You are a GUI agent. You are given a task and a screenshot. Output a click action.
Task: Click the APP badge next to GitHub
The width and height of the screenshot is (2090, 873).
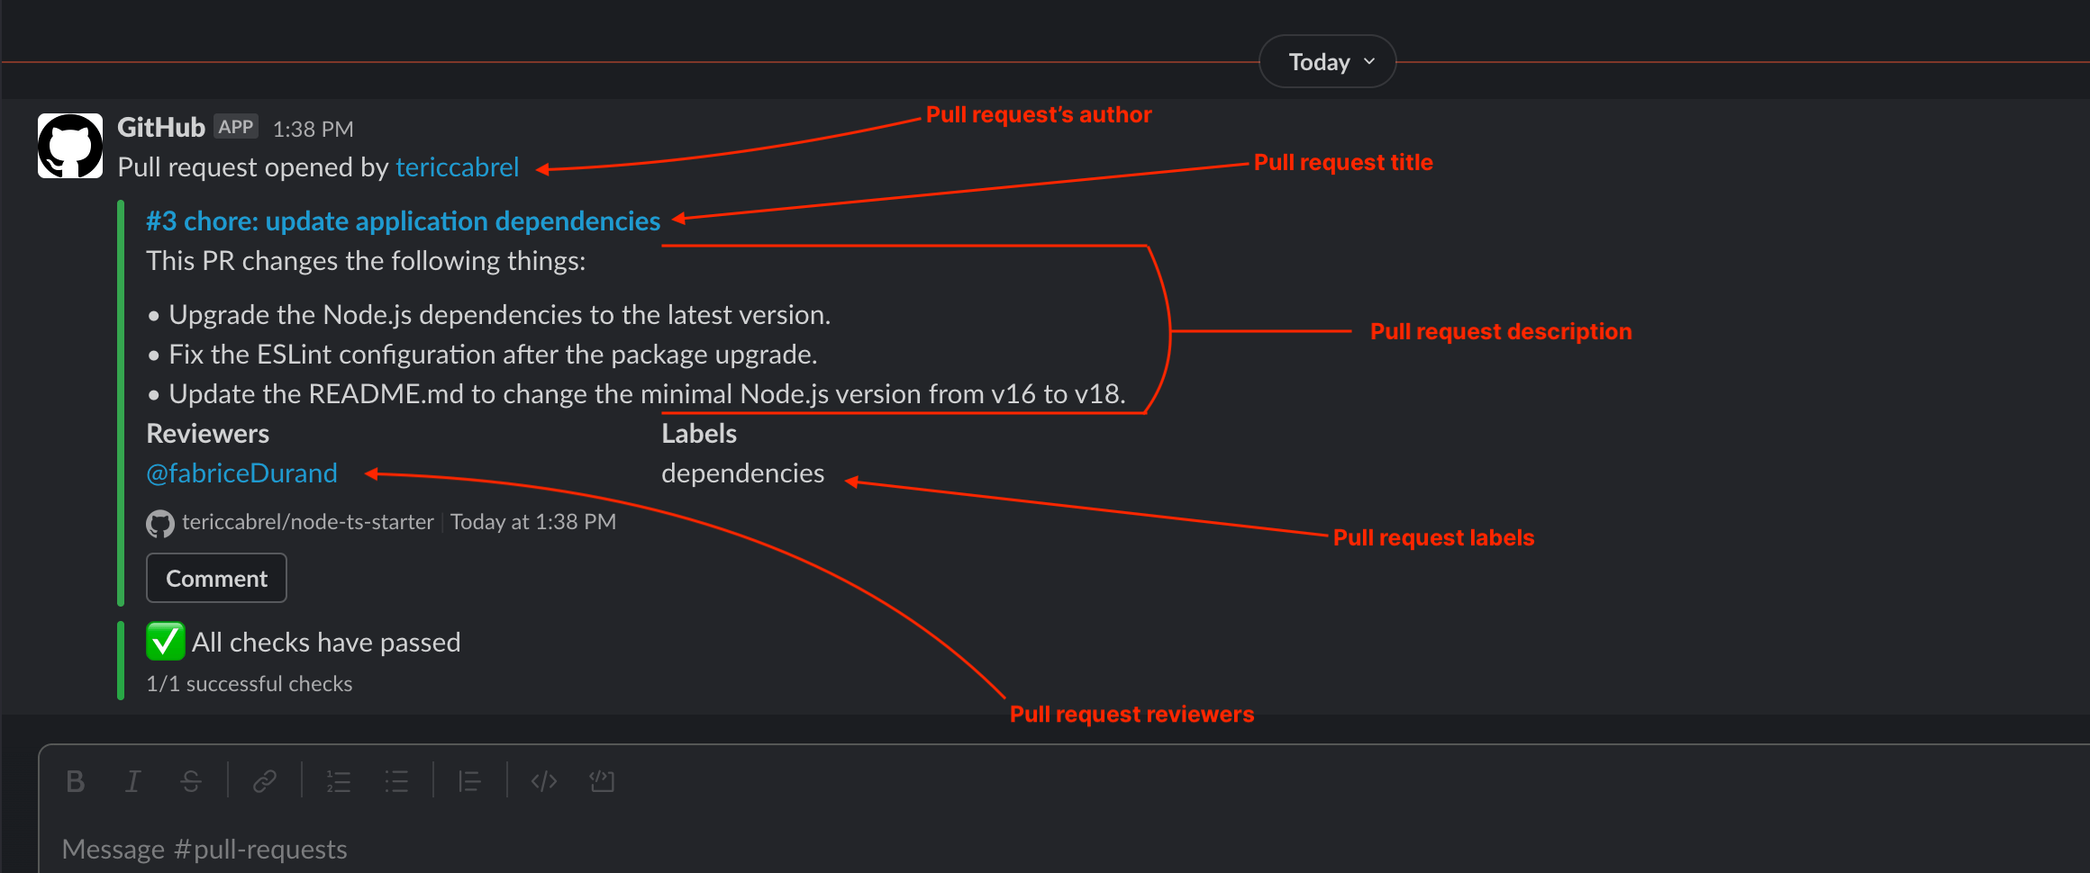click(235, 126)
